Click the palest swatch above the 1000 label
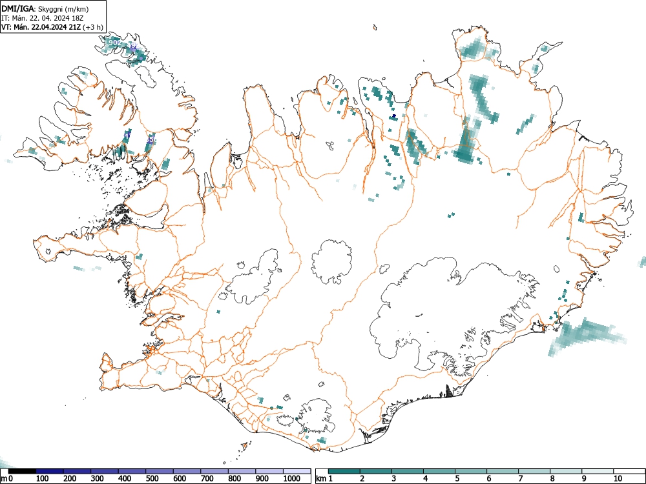646x484 pixels. (x=297, y=471)
